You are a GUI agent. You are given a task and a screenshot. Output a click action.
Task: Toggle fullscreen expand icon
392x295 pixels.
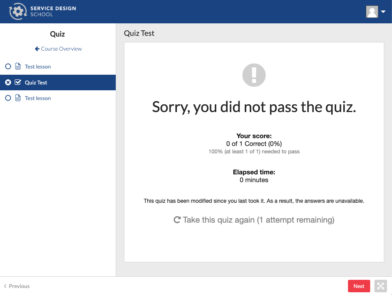[x=381, y=286]
